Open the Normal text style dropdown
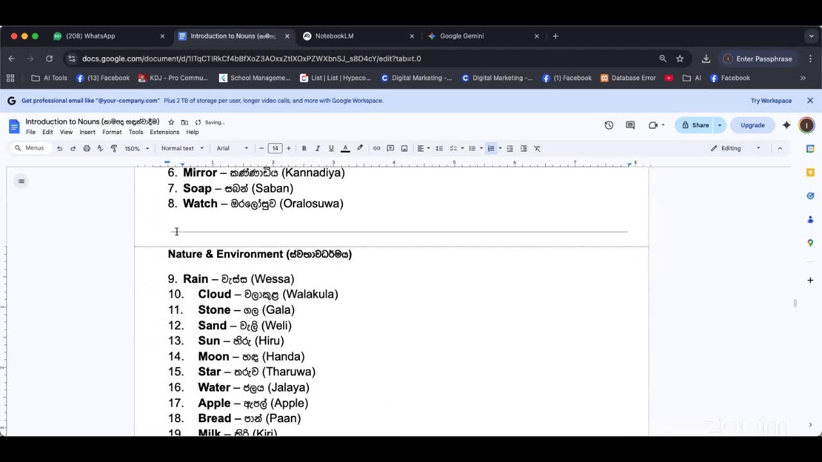822x462 pixels. pos(182,148)
